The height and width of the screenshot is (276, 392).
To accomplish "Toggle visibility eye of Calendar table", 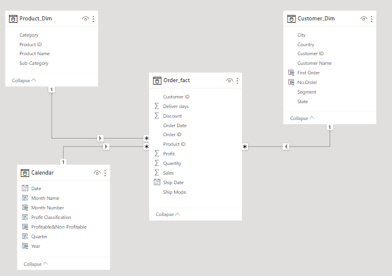I will click(x=97, y=173).
